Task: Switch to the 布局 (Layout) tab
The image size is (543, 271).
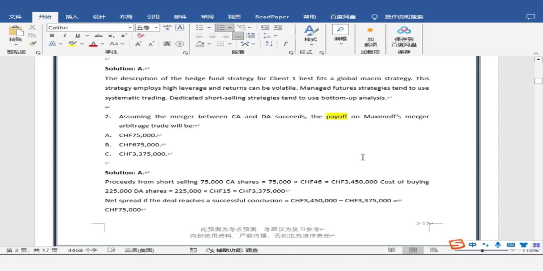Action: pos(126,17)
